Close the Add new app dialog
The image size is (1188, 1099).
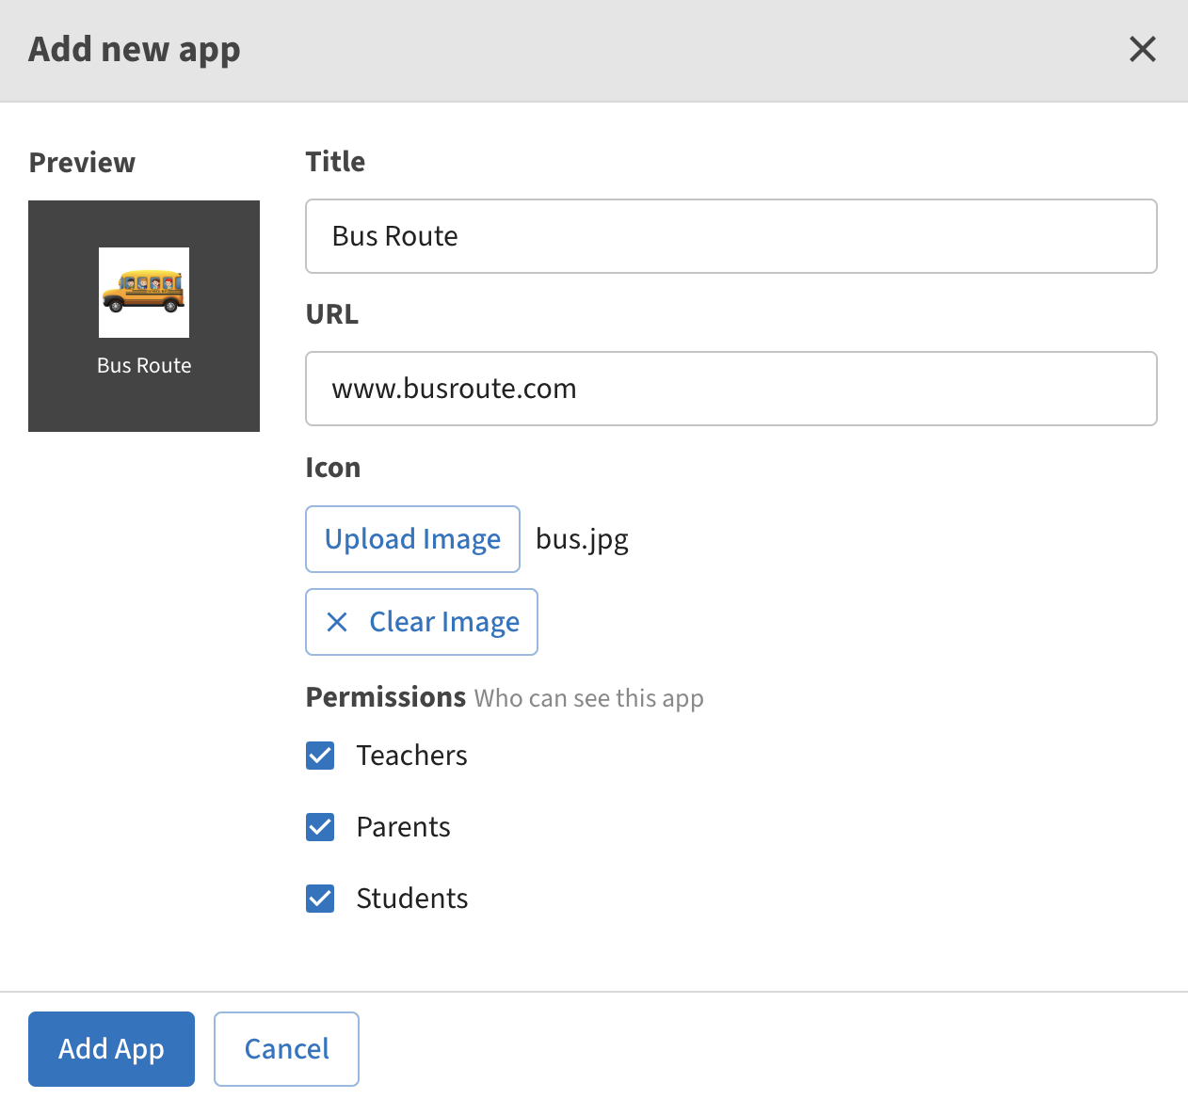(1142, 49)
